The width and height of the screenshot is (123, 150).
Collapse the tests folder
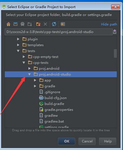tap(18, 51)
